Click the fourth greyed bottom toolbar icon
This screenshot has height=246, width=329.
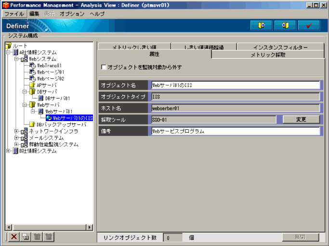coord(49,237)
